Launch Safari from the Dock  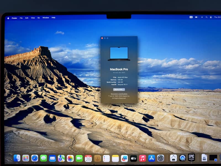(35, 158)
